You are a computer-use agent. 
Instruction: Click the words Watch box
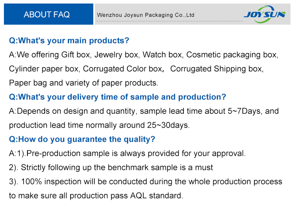[162, 55]
